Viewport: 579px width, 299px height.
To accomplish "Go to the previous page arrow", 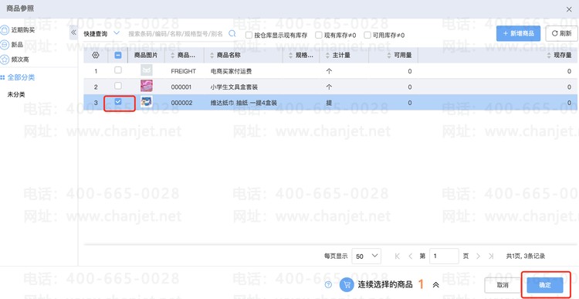I will coord(410,257).
